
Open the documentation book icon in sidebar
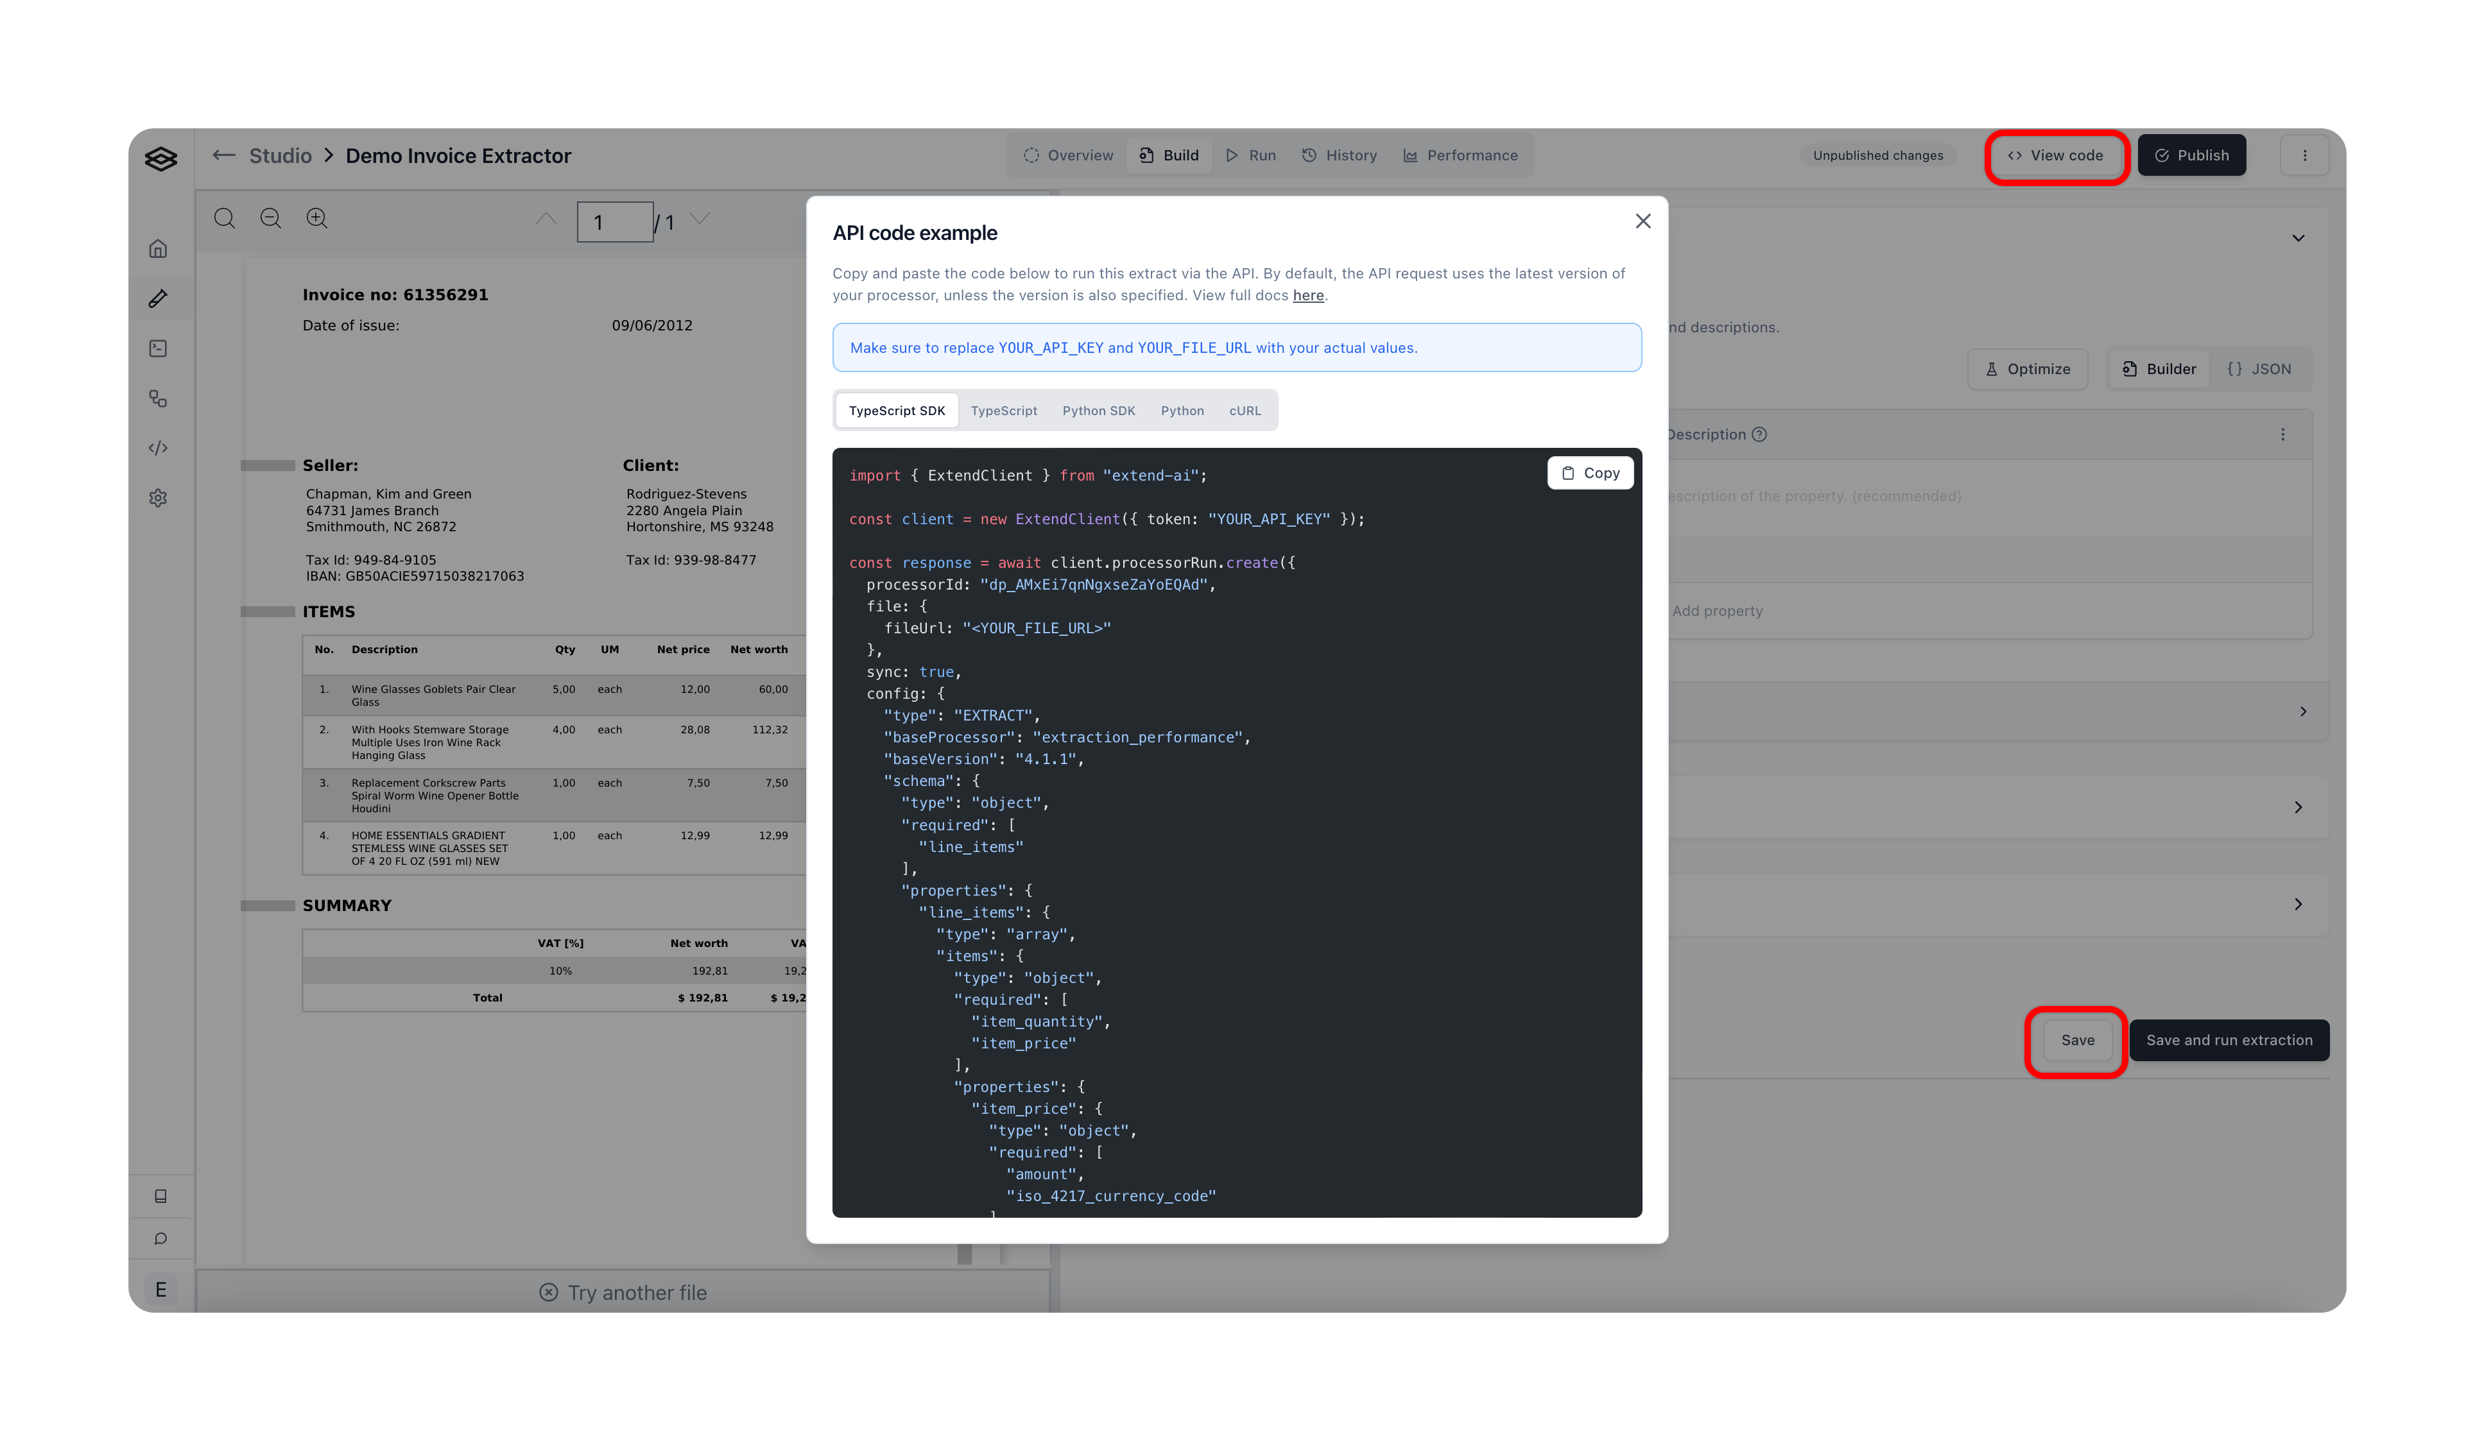160,1196
